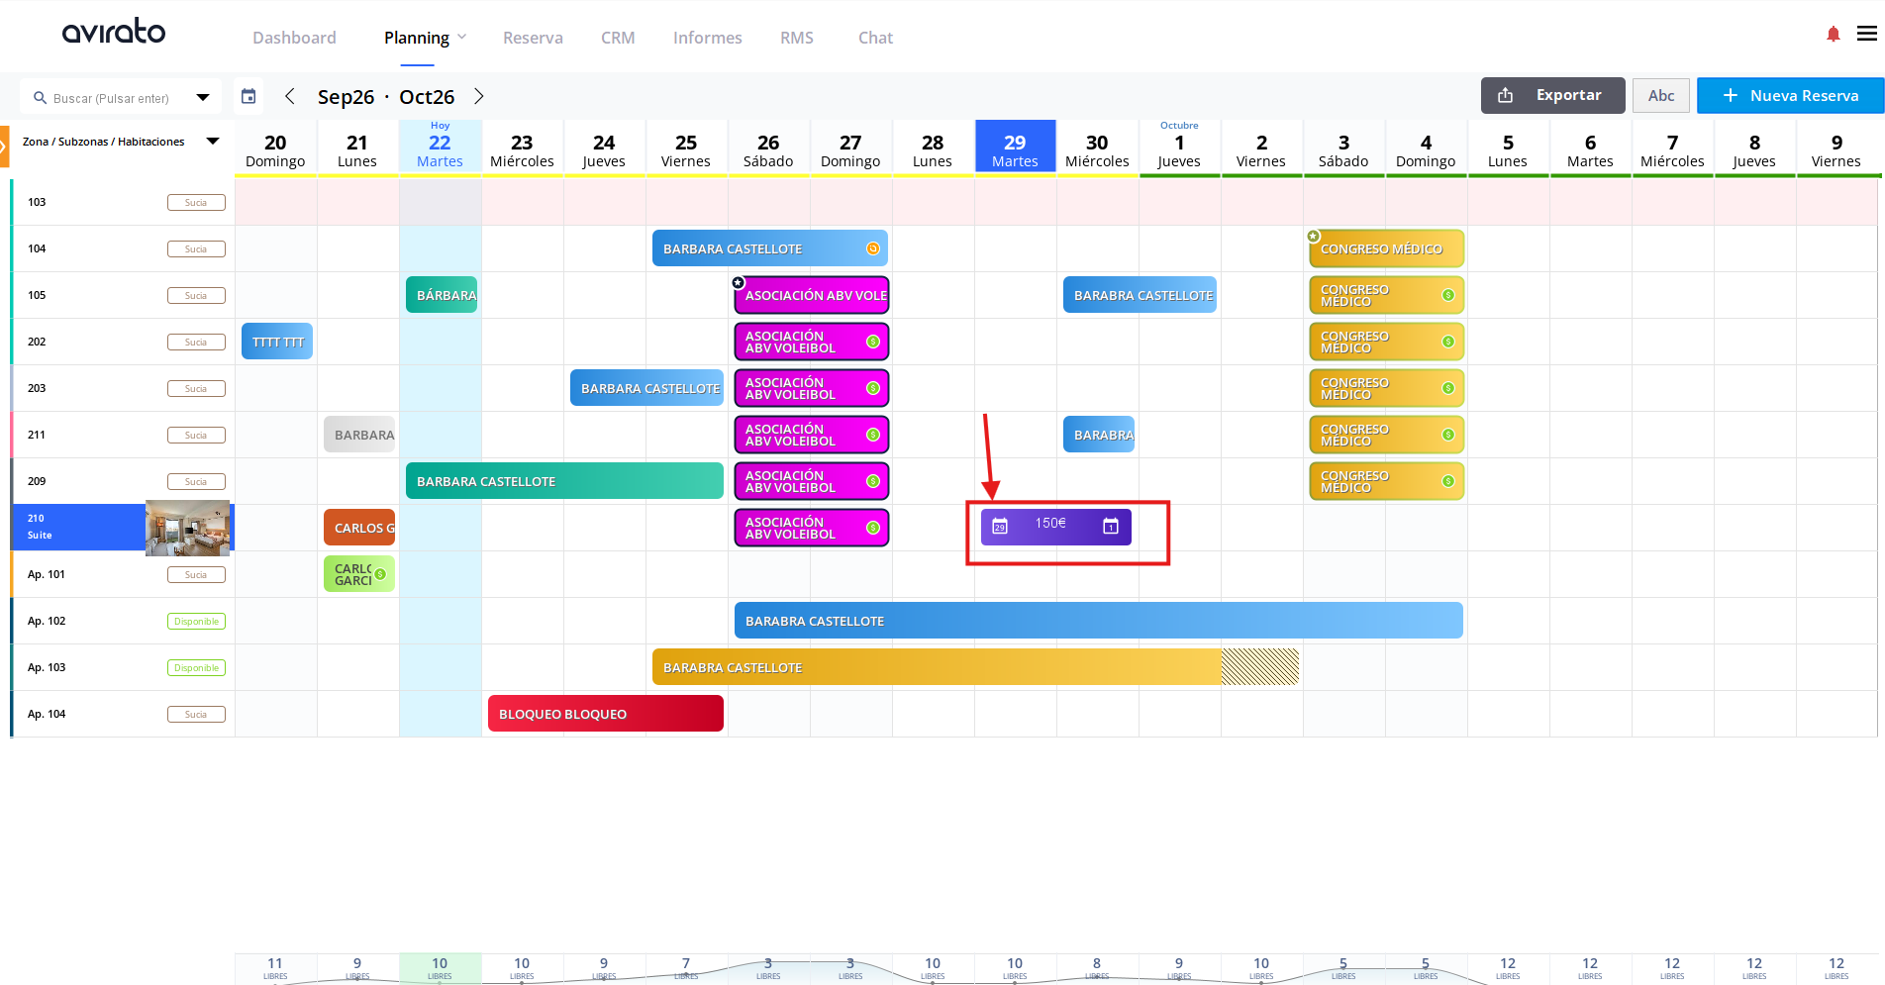This screenshot has width=1885, height=985.
Task: Click the search magnifier icon
Action: [x=41, y=98]
